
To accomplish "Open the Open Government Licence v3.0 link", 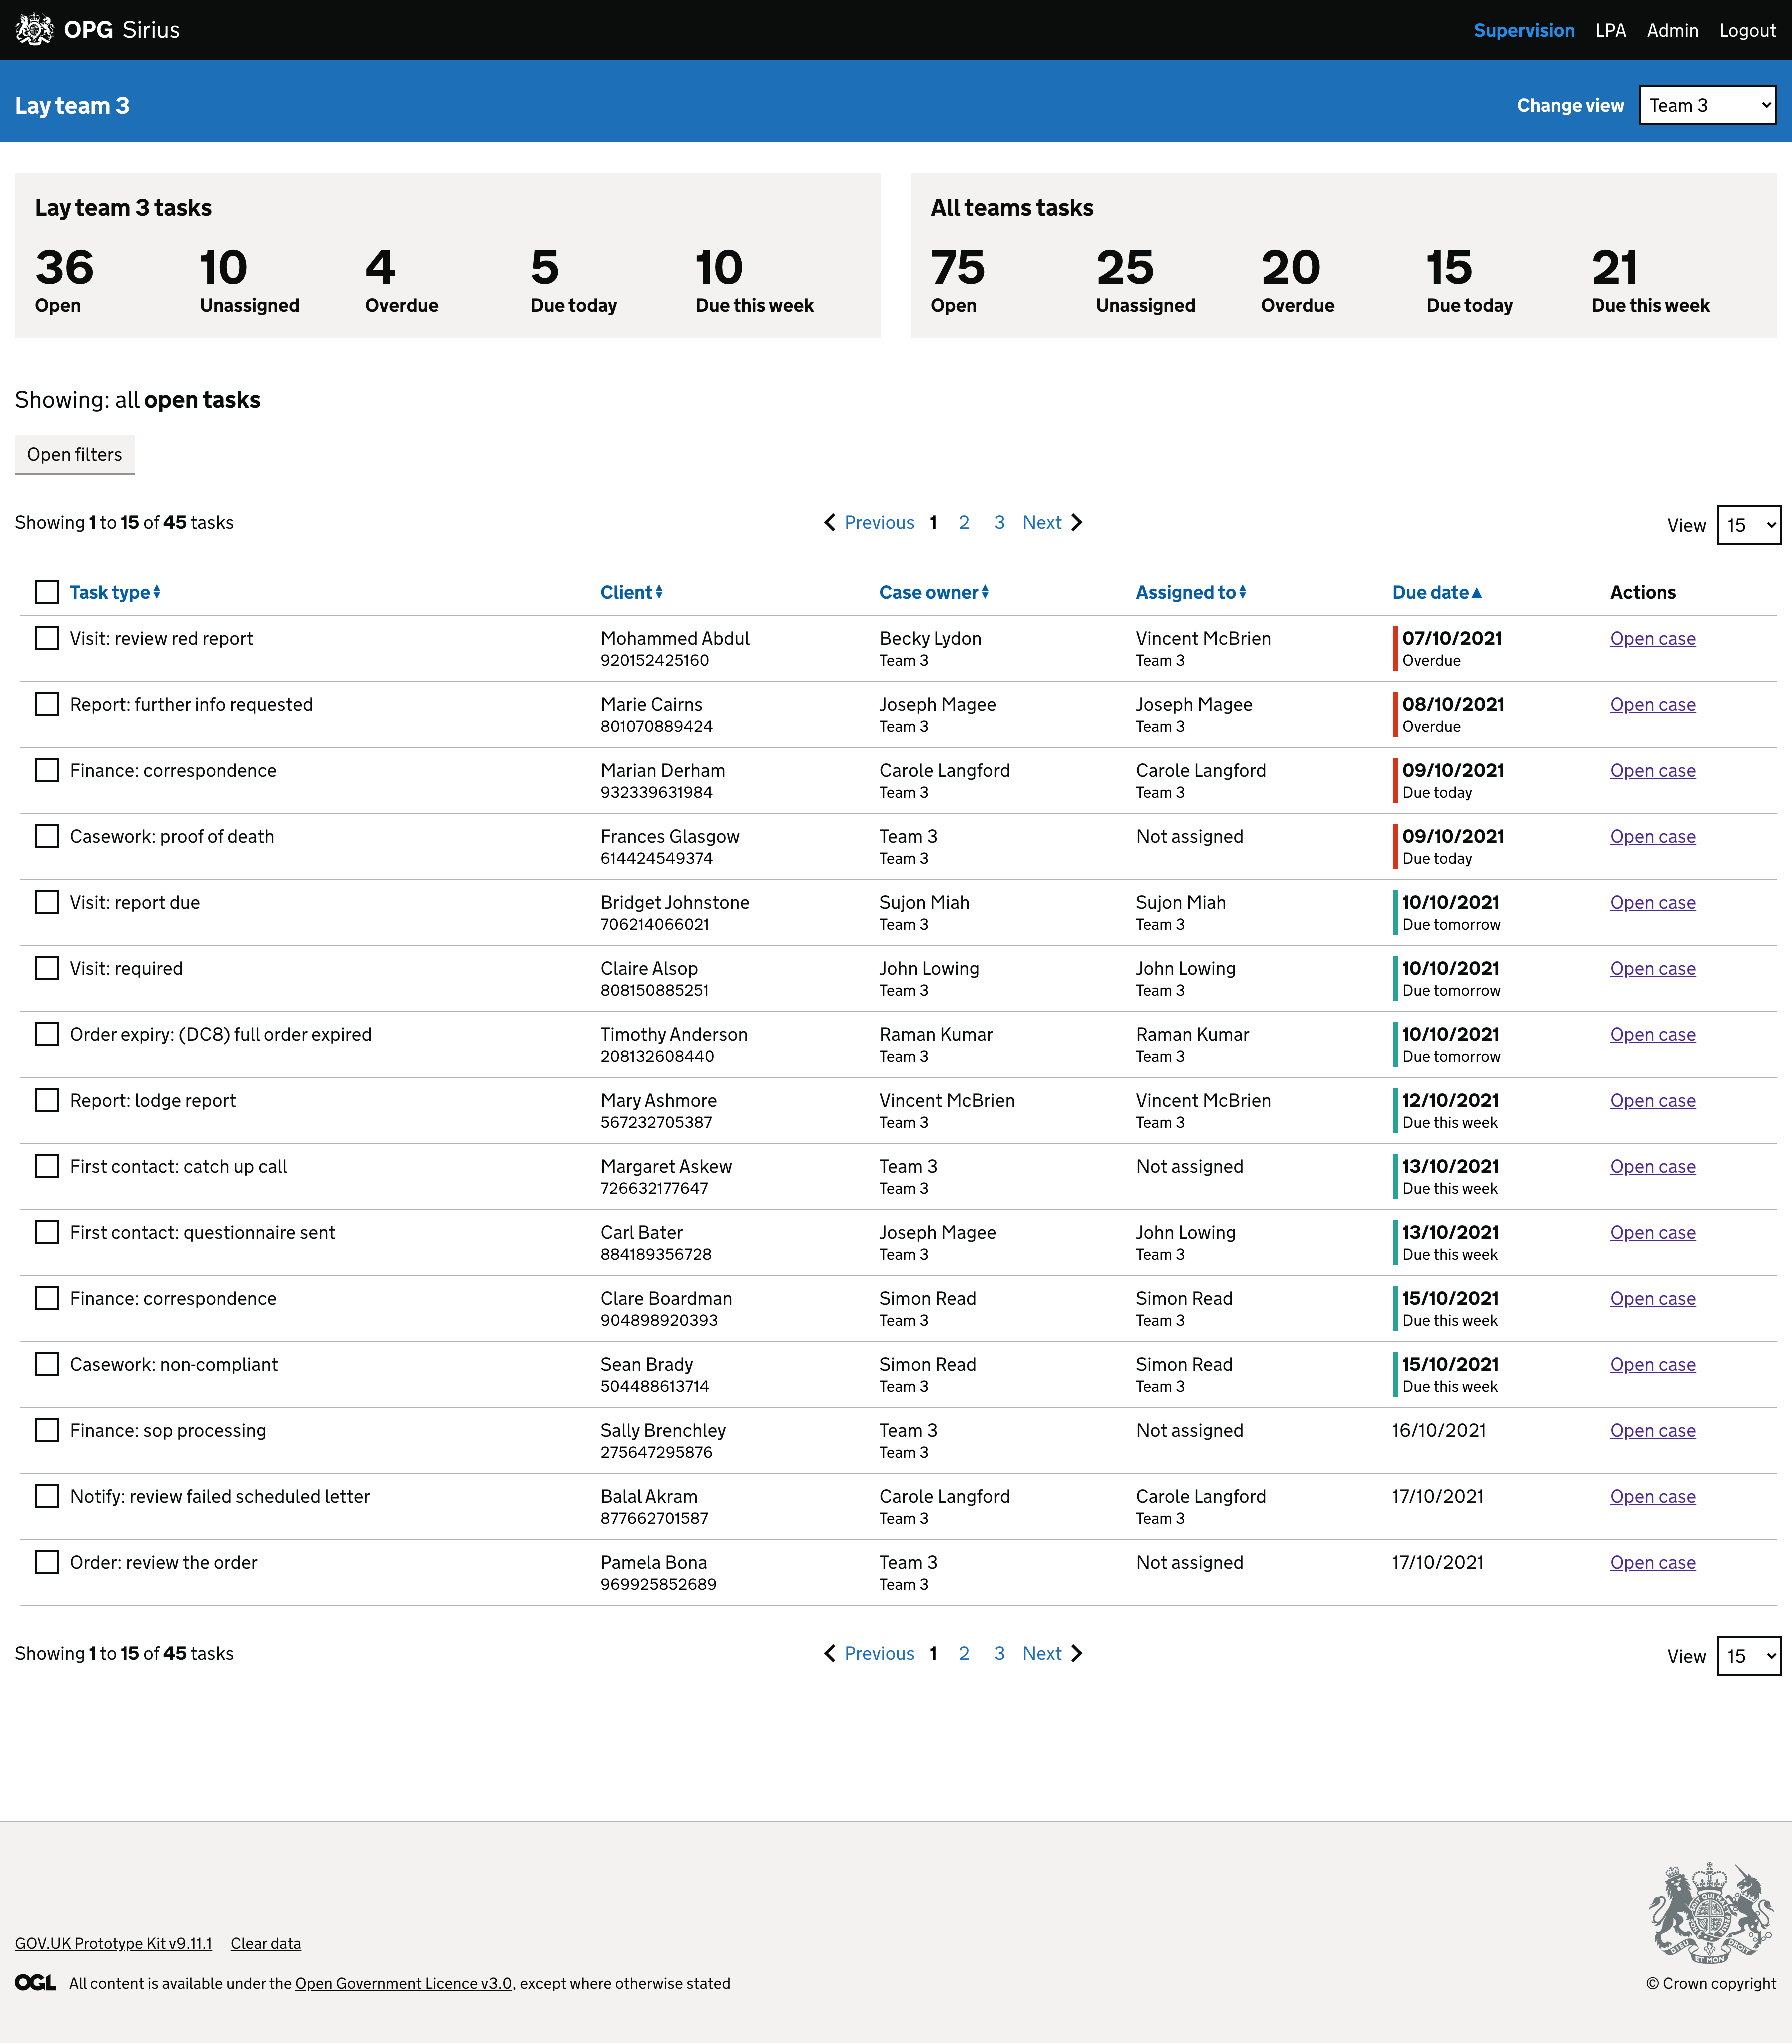I will coord(404,1984).
